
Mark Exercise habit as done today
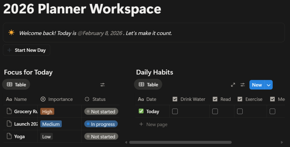click(240, 111)
